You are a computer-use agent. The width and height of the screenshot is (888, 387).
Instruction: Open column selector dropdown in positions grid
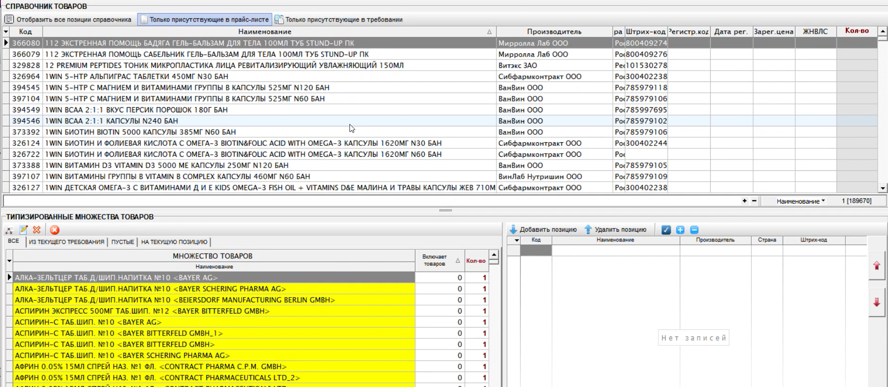[517, 240]
